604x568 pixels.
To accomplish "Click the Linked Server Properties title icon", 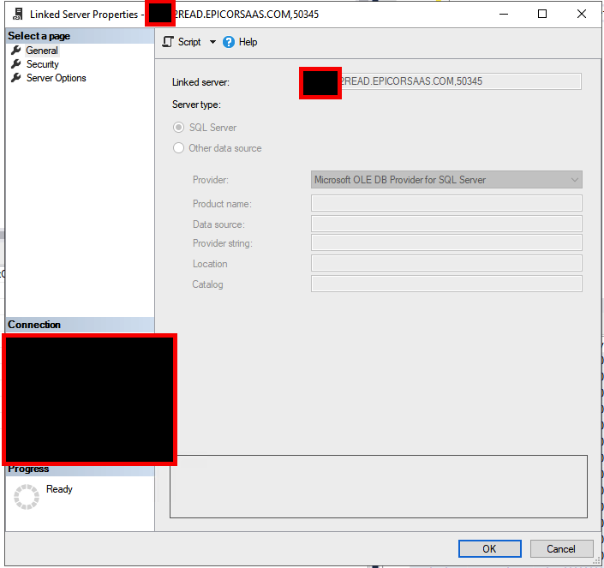I will tap(18, 14).
